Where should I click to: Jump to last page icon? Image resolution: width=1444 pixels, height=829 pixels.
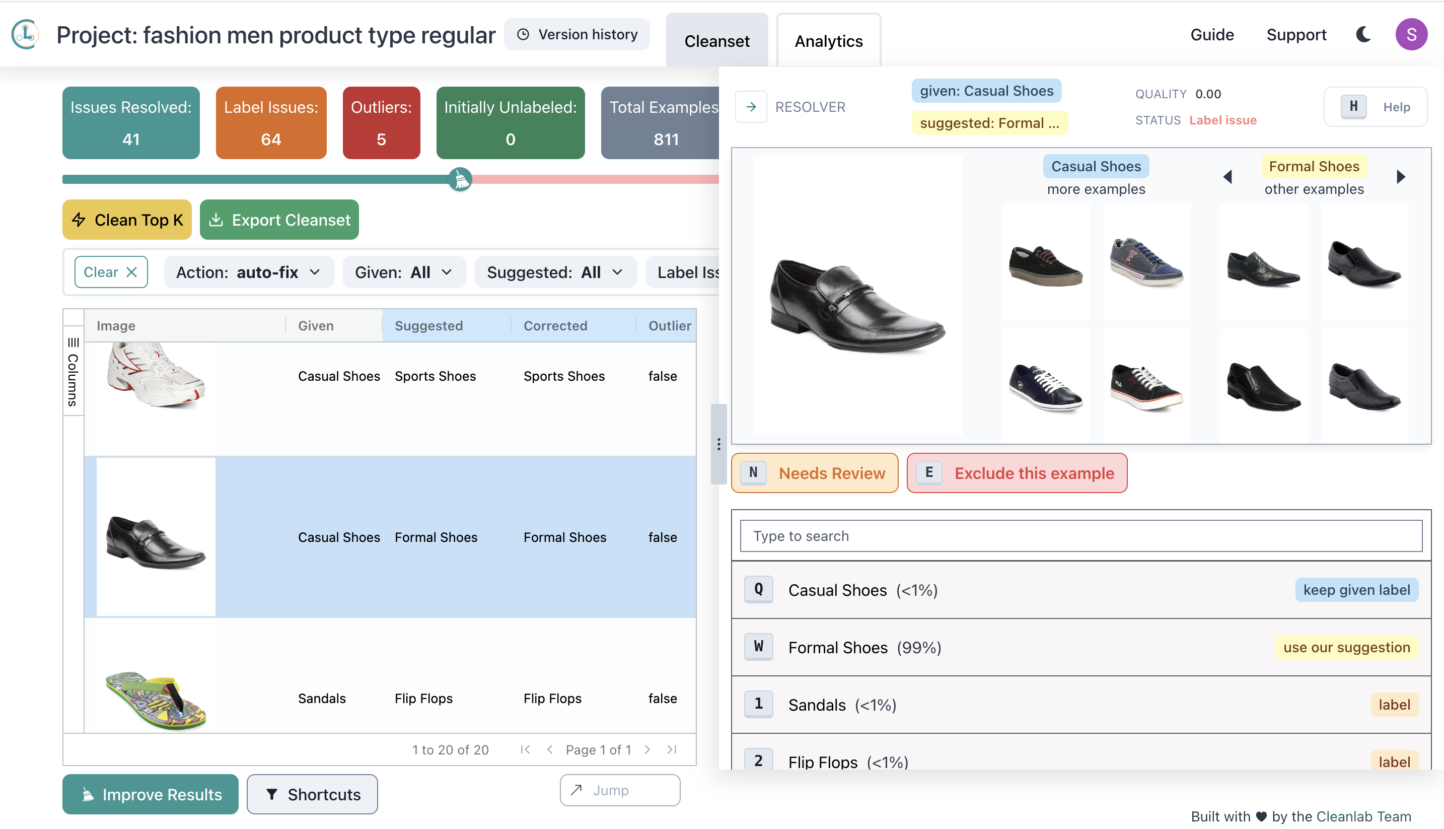tap(672, 749)
